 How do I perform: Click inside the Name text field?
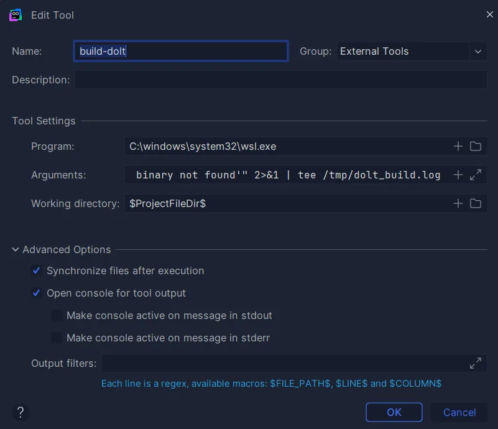[x=180, y=51]
